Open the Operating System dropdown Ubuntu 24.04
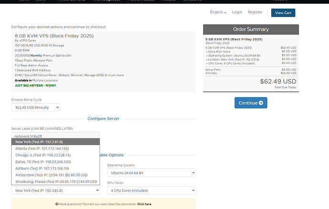Screen dimensions: 329x209 click(x=151, y=173)
